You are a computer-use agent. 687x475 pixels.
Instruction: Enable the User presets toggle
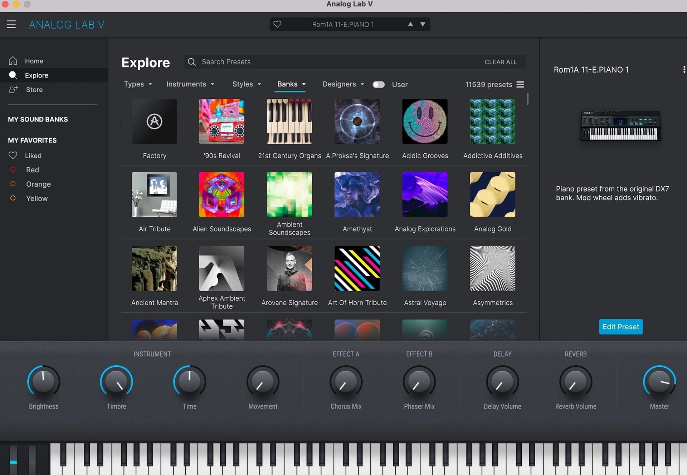click(379, 84)
